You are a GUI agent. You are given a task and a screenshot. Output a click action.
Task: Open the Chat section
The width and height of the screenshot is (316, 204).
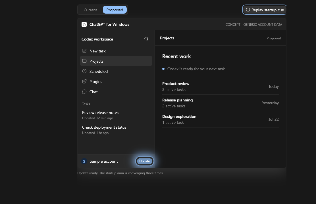tap(116, 92)
